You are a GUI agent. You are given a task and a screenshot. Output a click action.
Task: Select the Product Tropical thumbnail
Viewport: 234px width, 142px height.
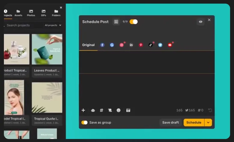tap(17, 49)
